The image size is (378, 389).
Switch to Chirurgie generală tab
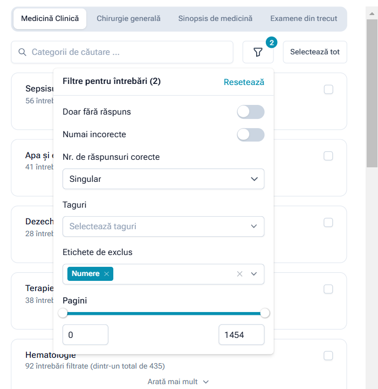click(x=128, y=18)
